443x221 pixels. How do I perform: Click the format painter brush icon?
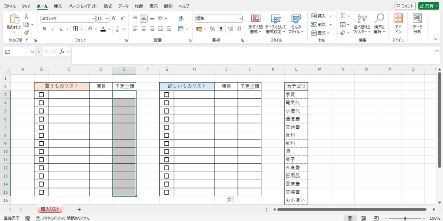tap(26, 32)
